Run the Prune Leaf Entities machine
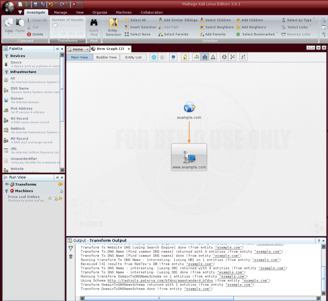Screen dimensions: 328x301 click(61, 198)
